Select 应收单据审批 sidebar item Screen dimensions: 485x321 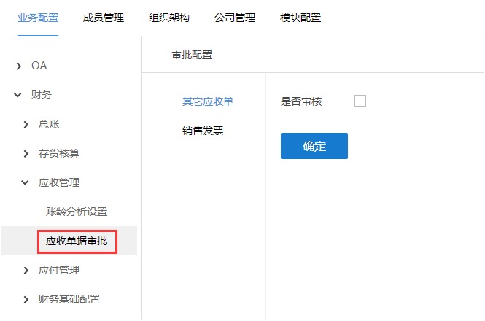(x=77, y=241)
